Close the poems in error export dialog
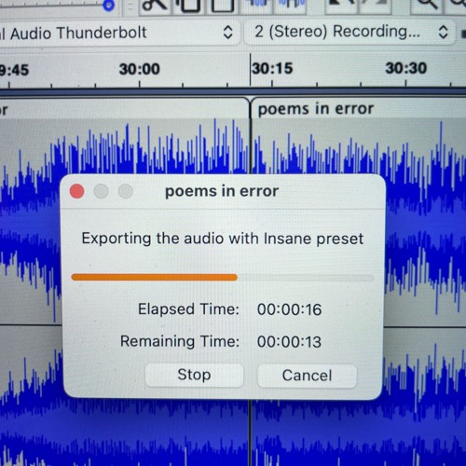This screenshot has height=466, width=466. pyautogui.click(x=77, y=191)
